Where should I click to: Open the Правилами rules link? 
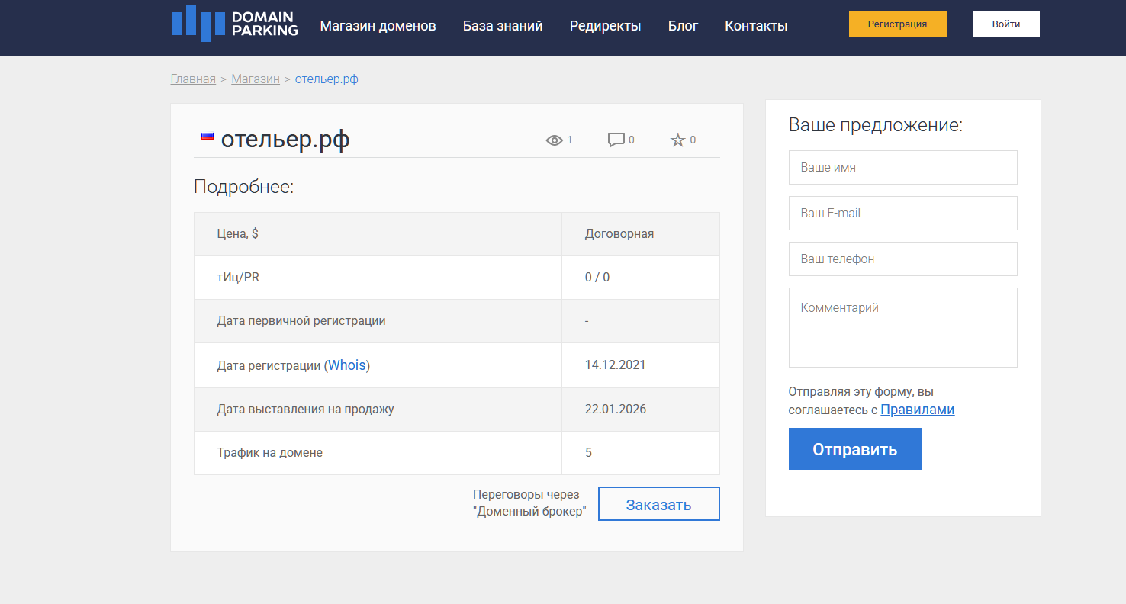tap(917, 410)
